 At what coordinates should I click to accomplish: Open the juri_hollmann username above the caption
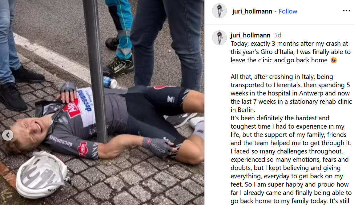coord(250,35)
